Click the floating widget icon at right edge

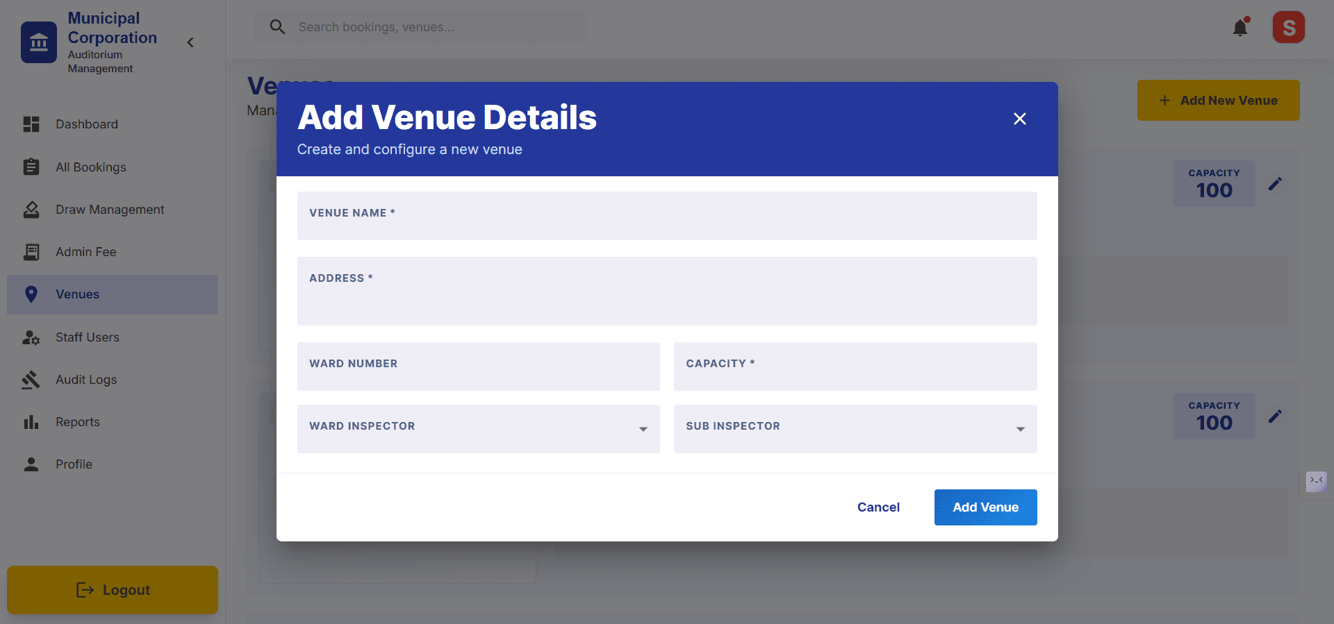(1317, 481)
